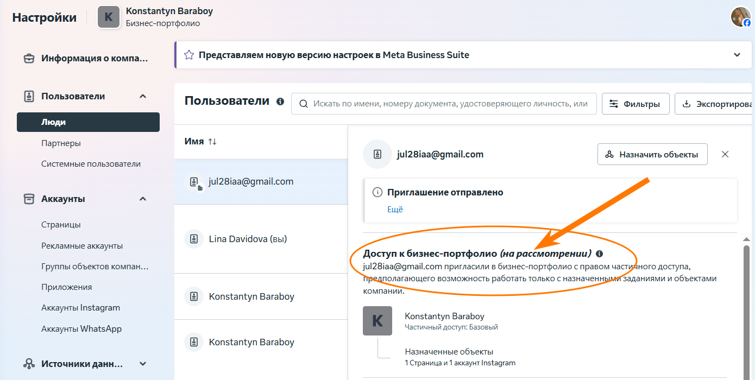Click the details panel scrollbar up arrow
Screen dimensions: 755x380
746,239
